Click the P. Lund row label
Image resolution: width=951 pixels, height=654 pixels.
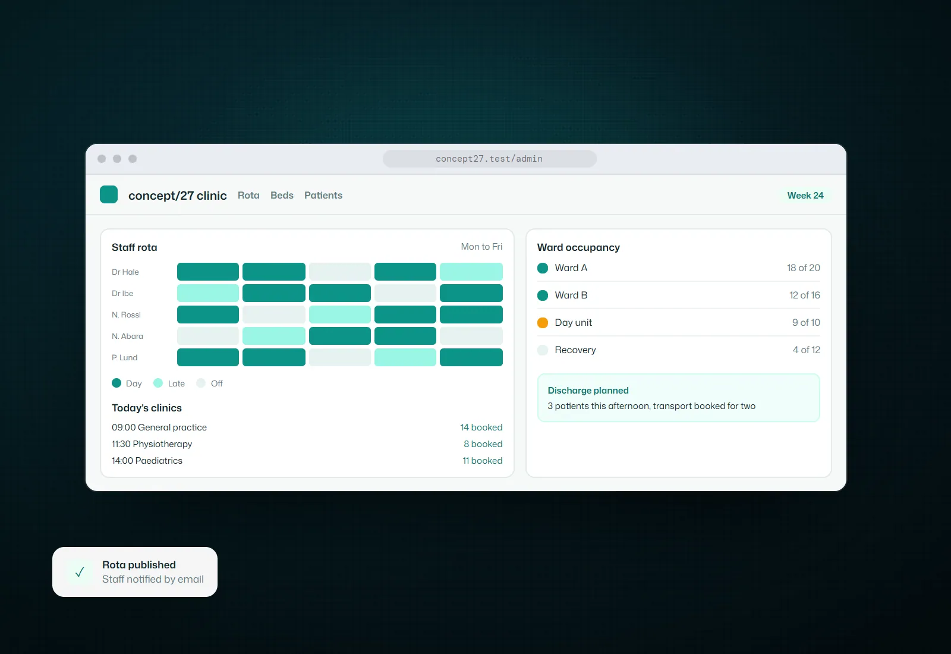[x=125, y=357]
